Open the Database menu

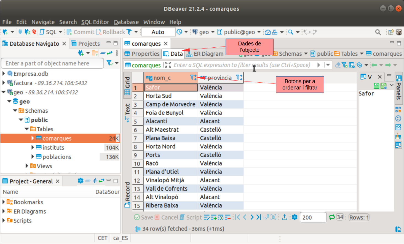pos(126,22)
